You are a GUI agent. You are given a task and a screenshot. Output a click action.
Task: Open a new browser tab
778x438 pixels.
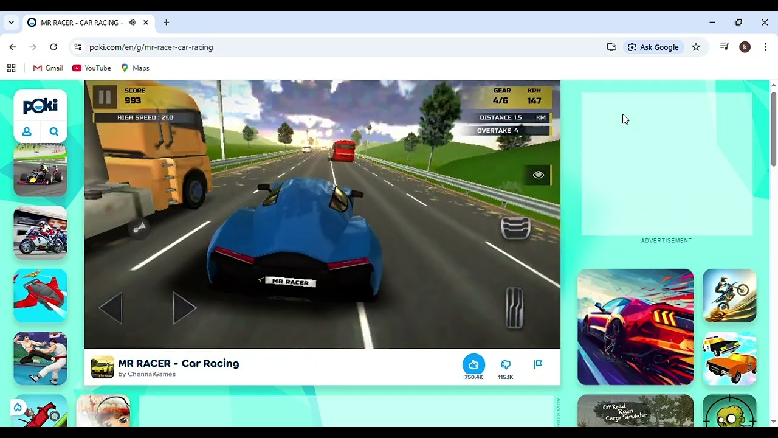pos(166,23)
